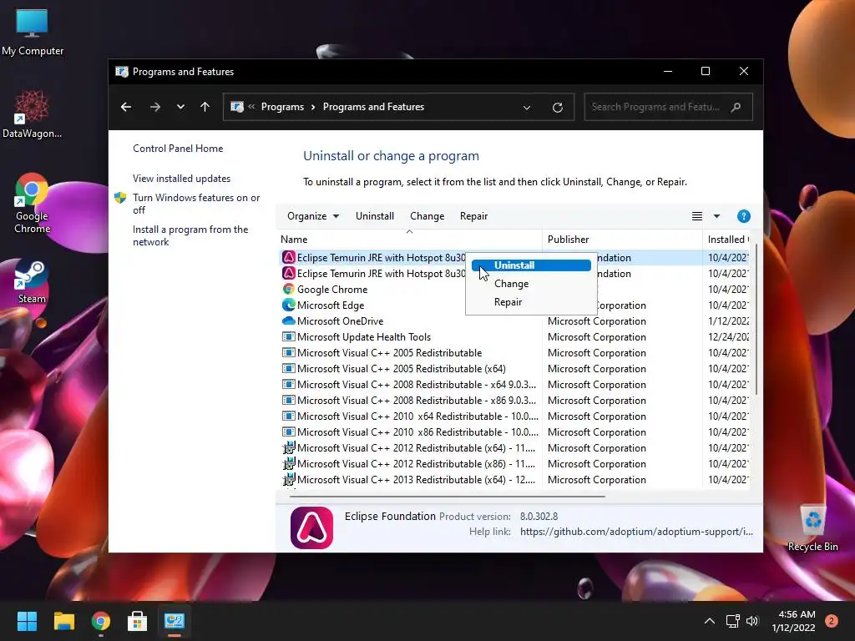Click the horizontal scrollbar under the list
This screenshot has width=855, height=641.
[448, 497]
